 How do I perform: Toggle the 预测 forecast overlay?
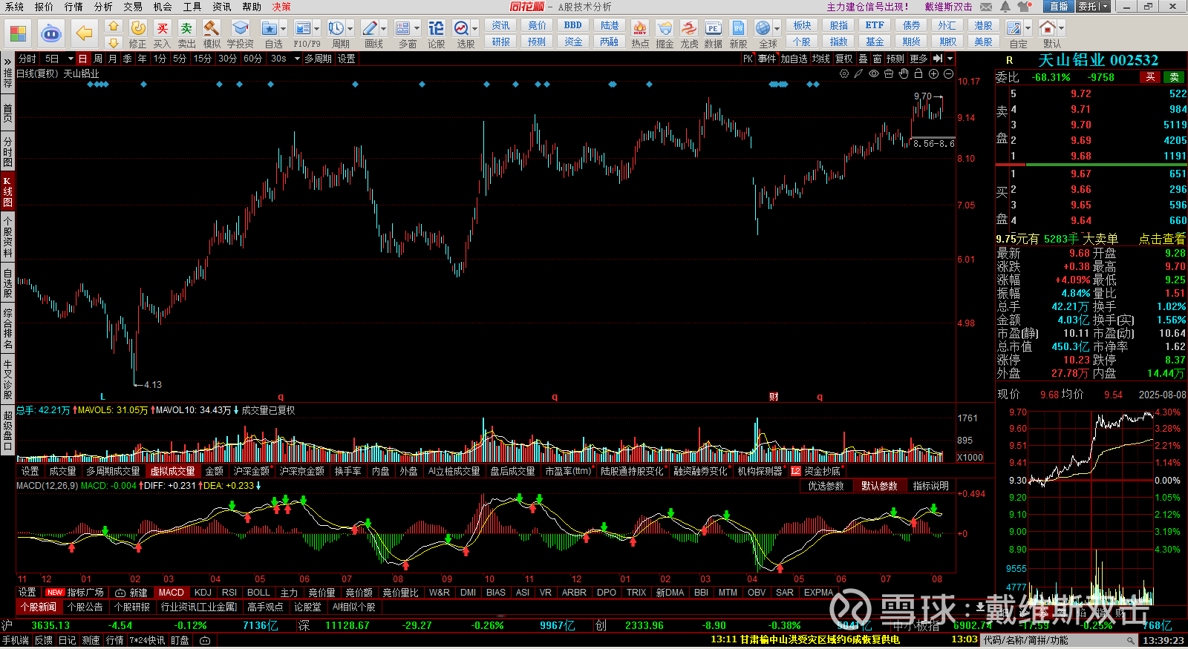(x=895, y=59)
